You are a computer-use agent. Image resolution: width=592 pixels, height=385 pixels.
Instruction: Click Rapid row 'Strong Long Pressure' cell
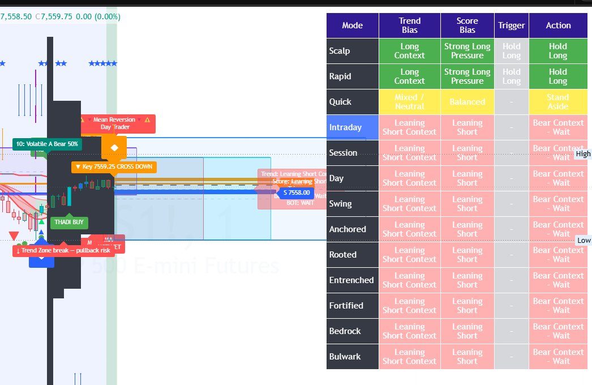(x=467, y=76)
